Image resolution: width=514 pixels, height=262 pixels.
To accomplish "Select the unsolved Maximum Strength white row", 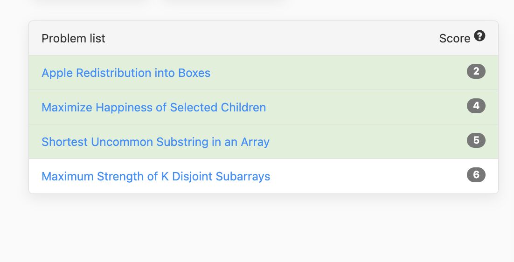I will (264, 176).
